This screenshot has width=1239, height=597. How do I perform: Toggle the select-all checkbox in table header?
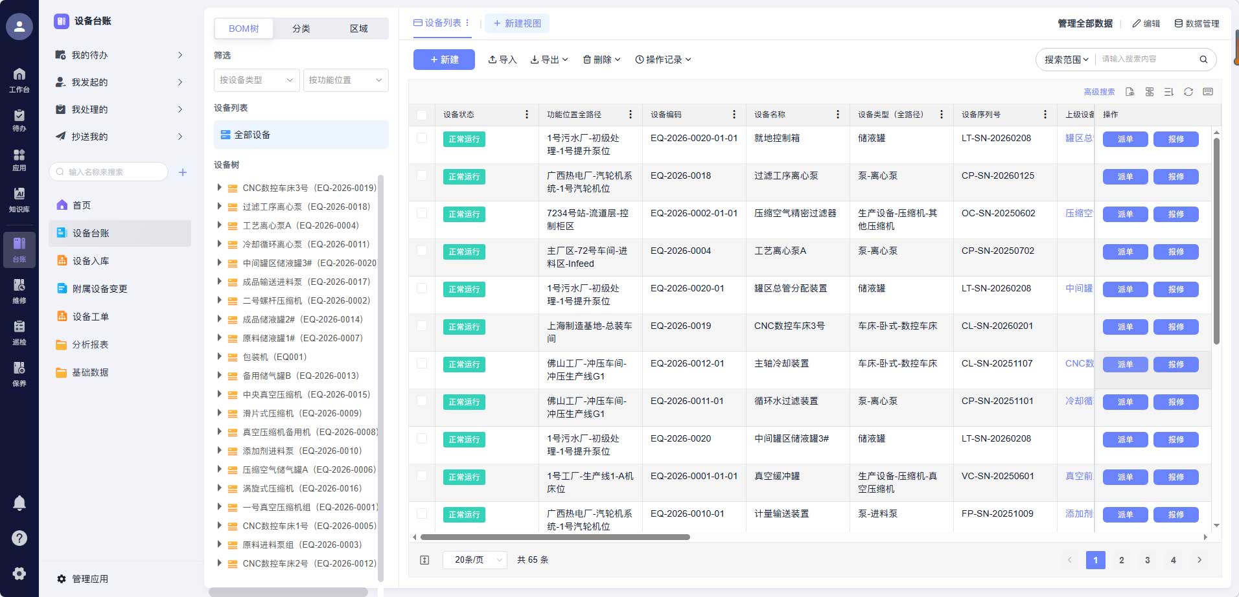pos(422,115)
